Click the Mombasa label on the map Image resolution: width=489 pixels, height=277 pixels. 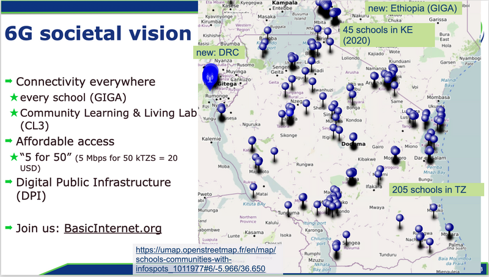[x=438, y=97]
